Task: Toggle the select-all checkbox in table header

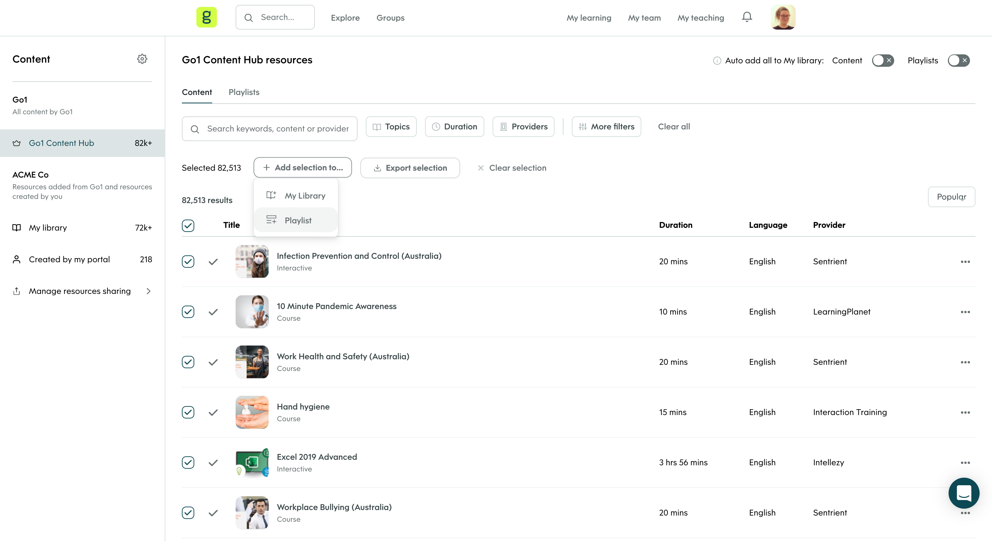Action: [188, 225]
